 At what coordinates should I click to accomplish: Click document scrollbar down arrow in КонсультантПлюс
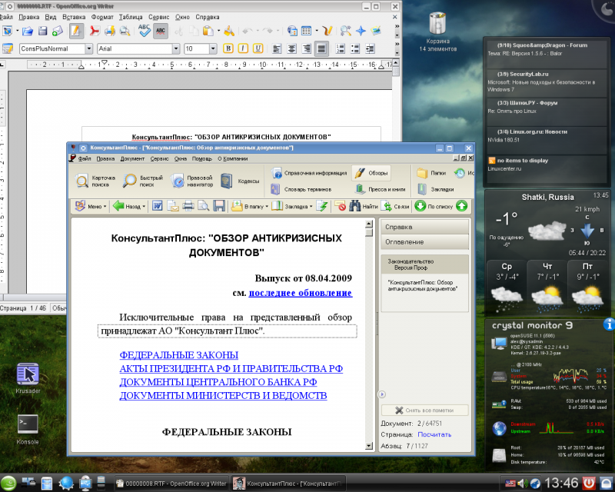pyautogui.click(x=369, y=446)
